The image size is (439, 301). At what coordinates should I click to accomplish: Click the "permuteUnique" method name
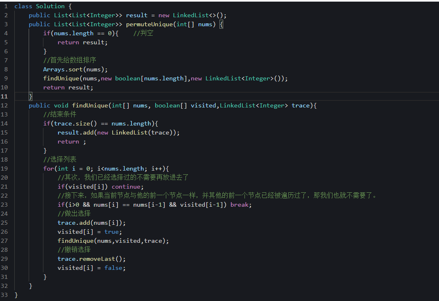pos(149,24)
